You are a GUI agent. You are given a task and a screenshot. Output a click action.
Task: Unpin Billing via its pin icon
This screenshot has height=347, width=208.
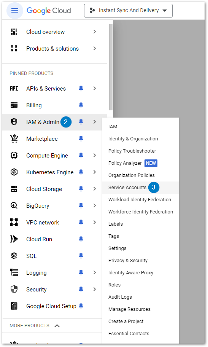click(81, 105)
